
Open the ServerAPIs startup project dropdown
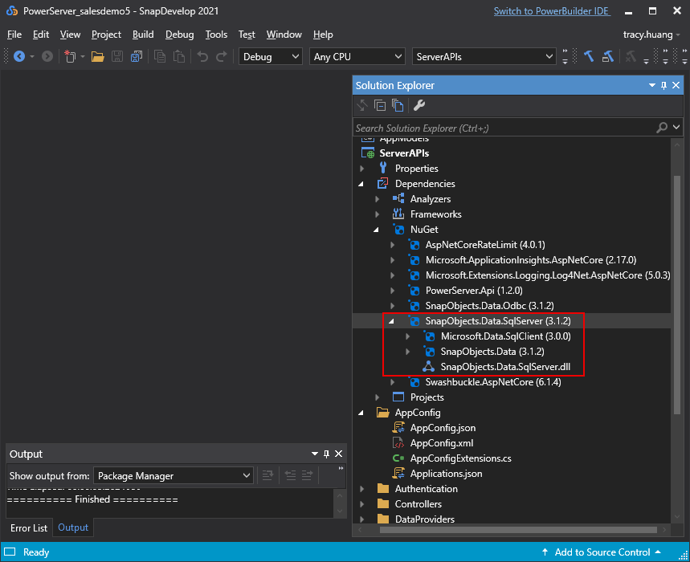pos(484,56)
